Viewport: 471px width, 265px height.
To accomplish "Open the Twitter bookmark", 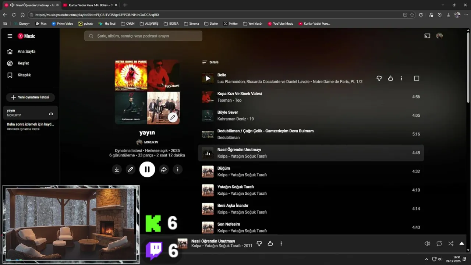I will [x=230, y=24].
